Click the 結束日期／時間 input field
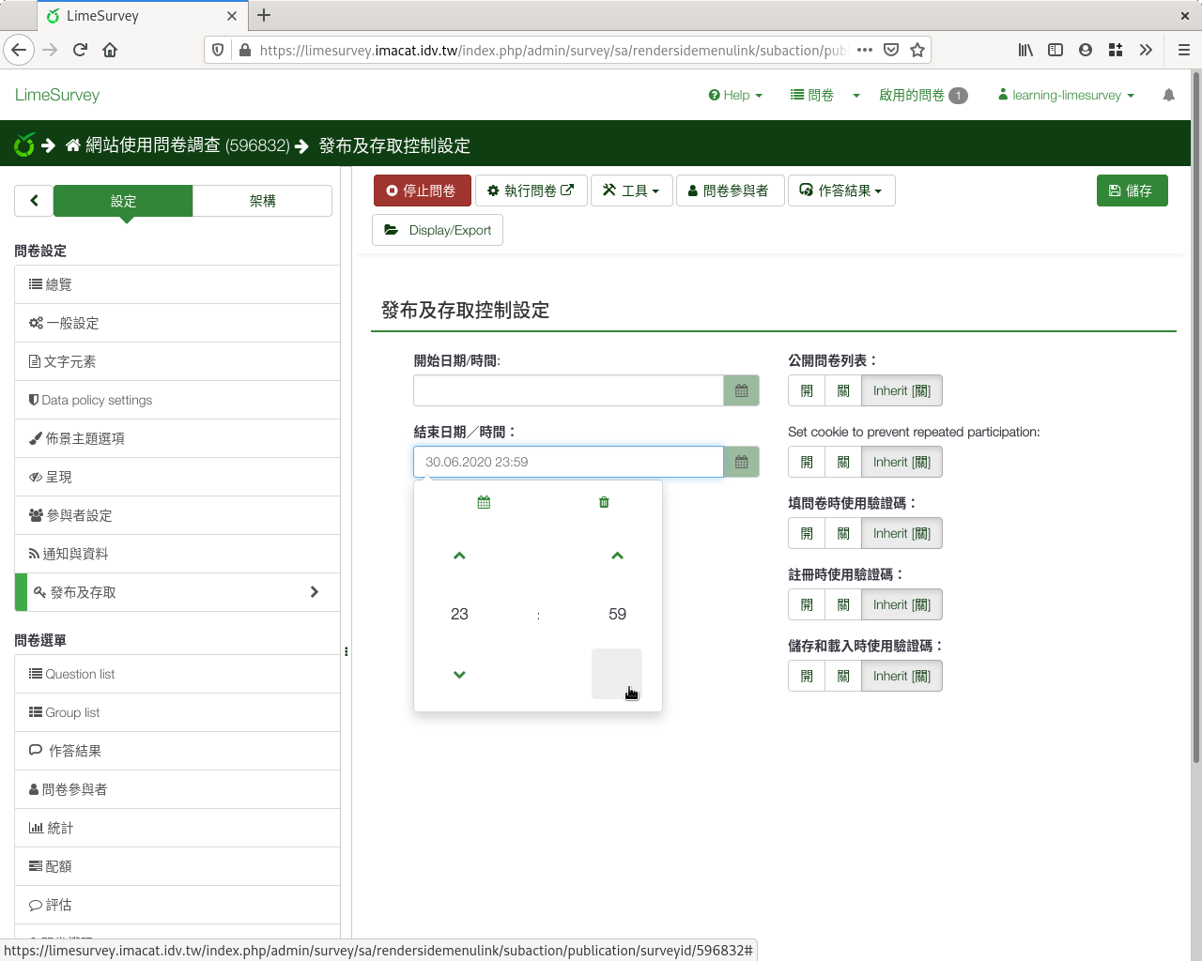 568,462
